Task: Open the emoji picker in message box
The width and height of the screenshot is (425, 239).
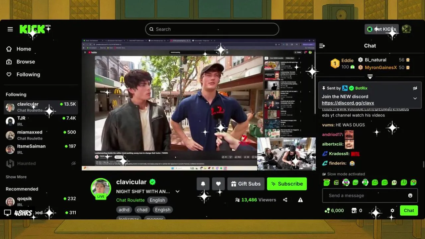Action: pos(410,196)
